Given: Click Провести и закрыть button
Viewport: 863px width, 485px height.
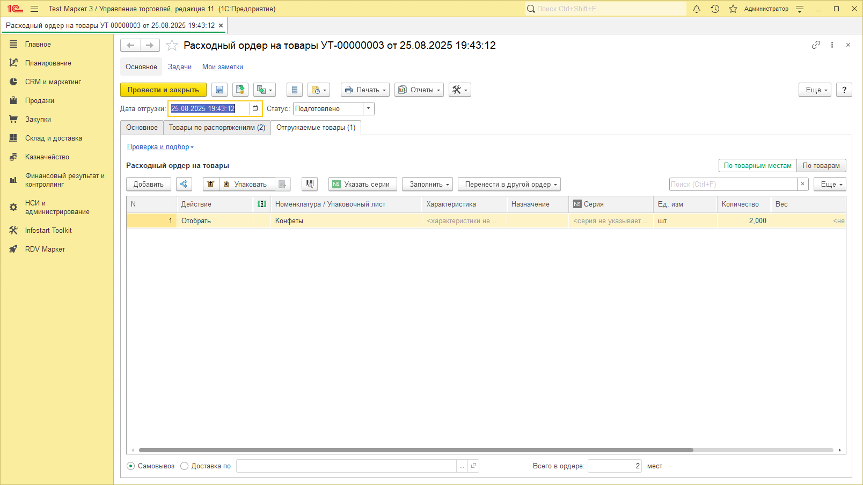Looking at the screenshot, I should click(163, 90).
